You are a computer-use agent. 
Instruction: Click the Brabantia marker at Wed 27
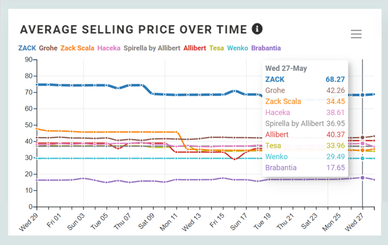point(363,178)
